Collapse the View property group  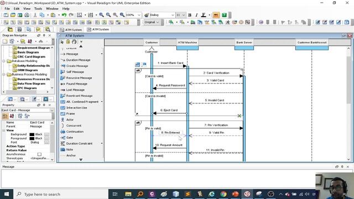[4, 130]
